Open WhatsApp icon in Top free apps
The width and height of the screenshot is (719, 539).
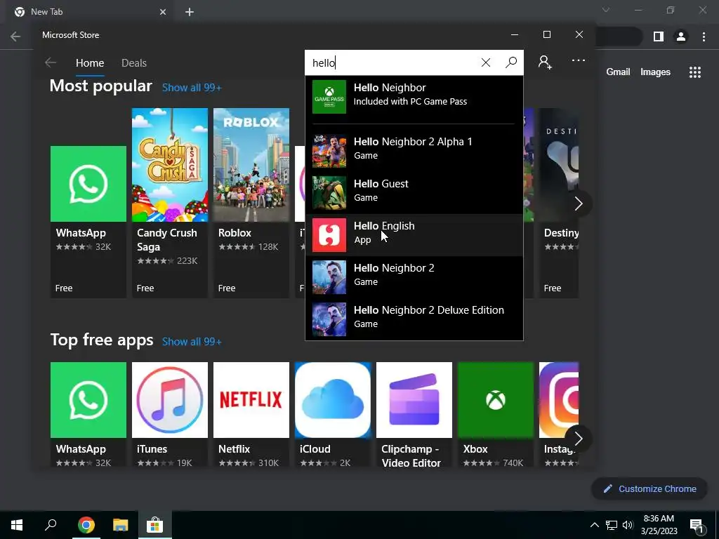click(88, 399)
